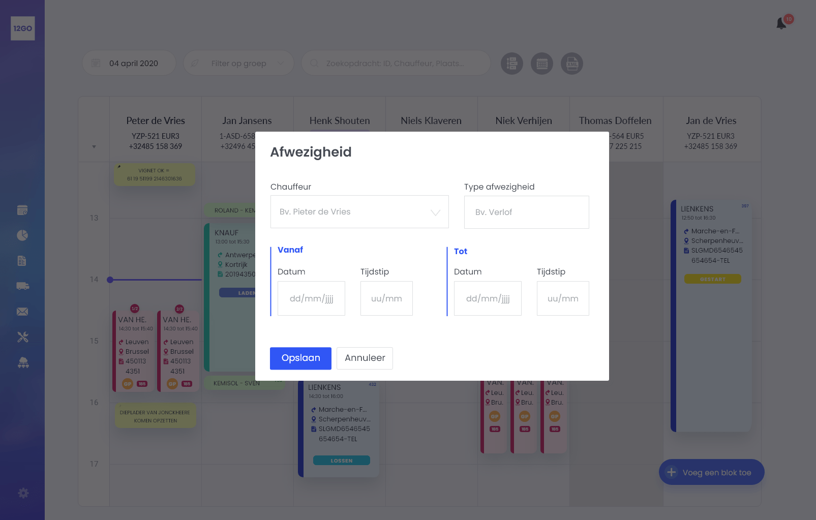The image size is (816, 520).
Task: Open the notification bell with 10 alerts
Action: (x=781, y=22)
